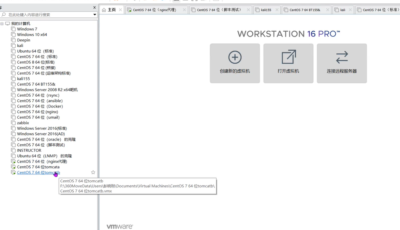Select CentOS 7 64 位 (umail) entry
The image size is (400, 230).
point(38,117)
